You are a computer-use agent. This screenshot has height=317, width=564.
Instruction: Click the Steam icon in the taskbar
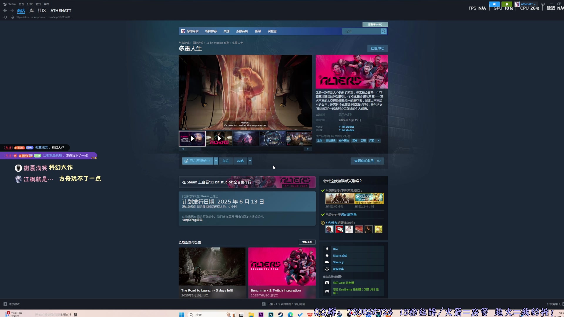point(281,315)
